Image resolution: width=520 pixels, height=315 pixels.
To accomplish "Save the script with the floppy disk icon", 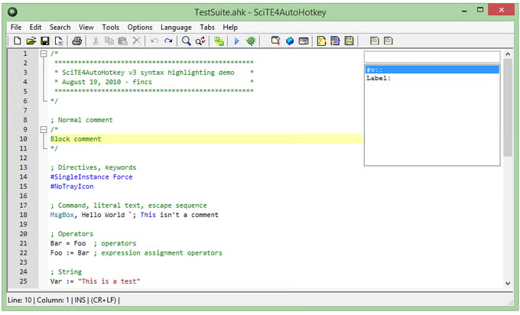I will click(45, 41).
